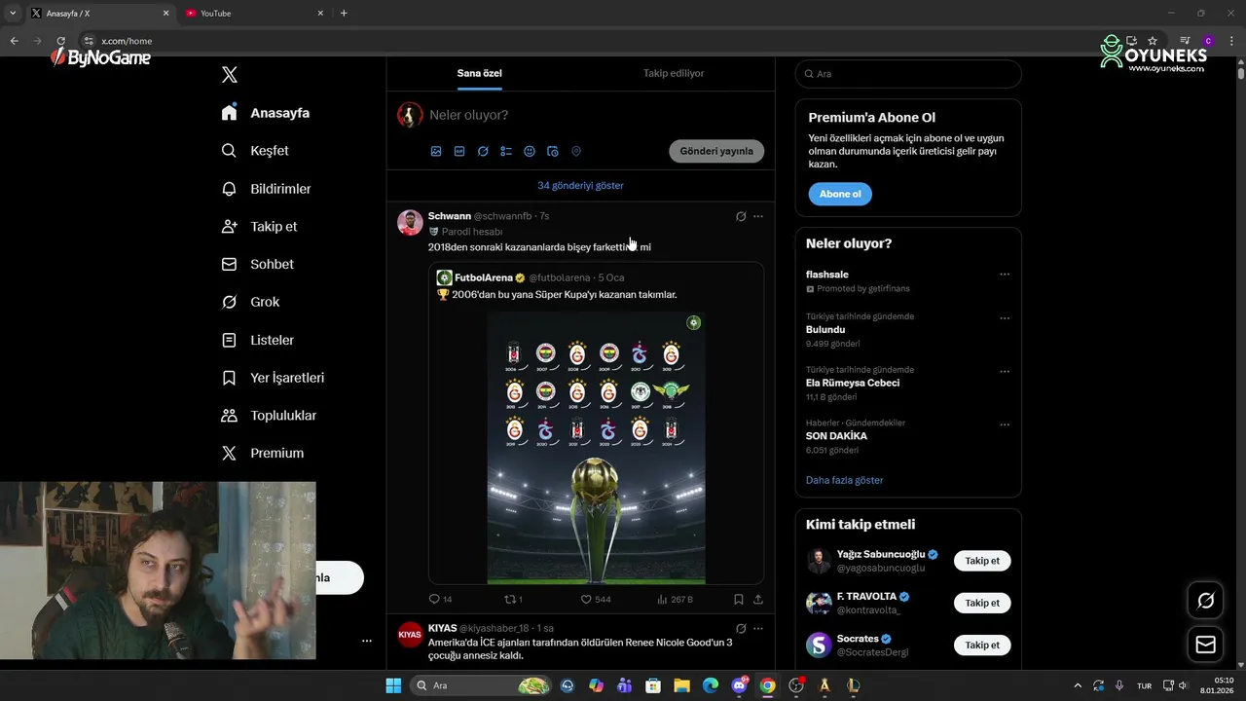The width and height of the screenshot is (1246, 701).
Task: Schedule the post with calendar icon
Action: click(x=553, y=152)
